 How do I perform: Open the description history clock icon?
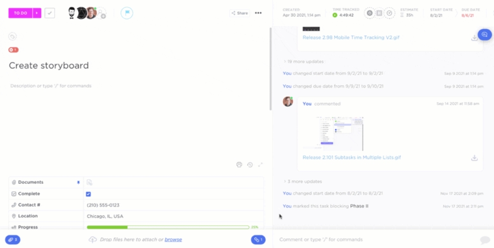pos(250,165)
